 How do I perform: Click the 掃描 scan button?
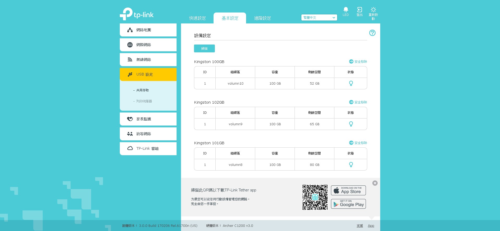point(204,48)
